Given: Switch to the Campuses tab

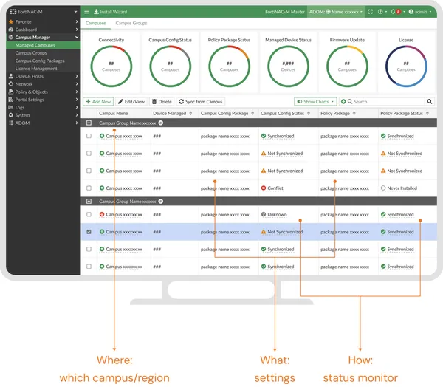Looking at the screenshot, I should click(x=95, y=23).
